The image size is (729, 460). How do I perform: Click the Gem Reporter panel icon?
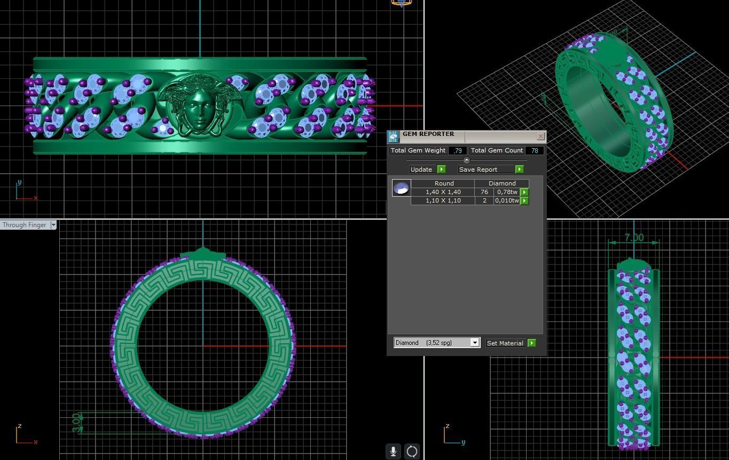pos(393,136)
